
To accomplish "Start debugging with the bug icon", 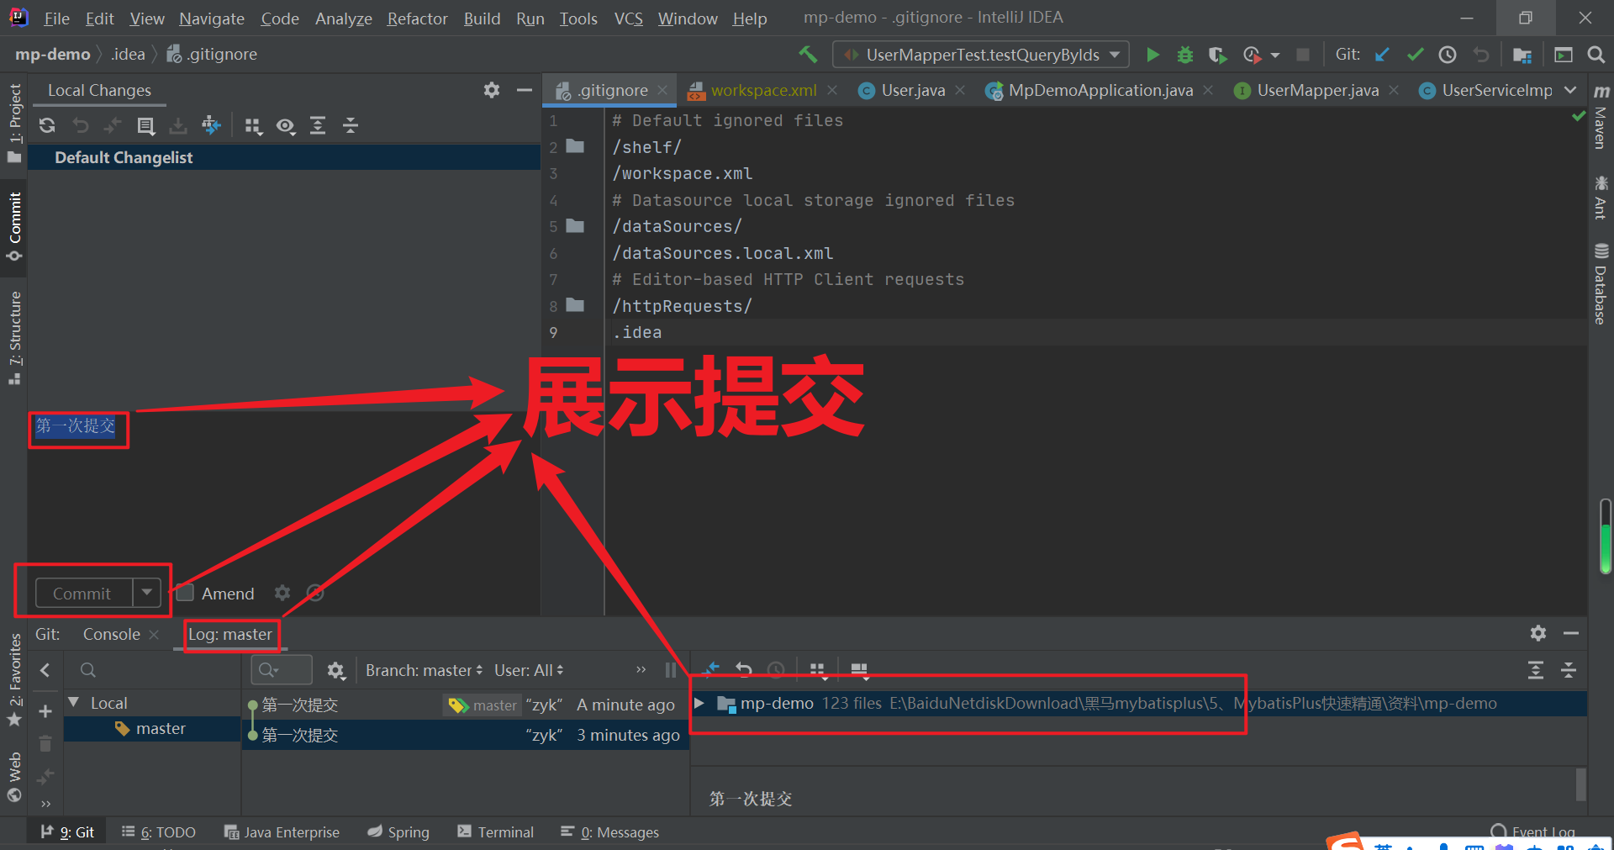I will click(x=1185, y=55).
